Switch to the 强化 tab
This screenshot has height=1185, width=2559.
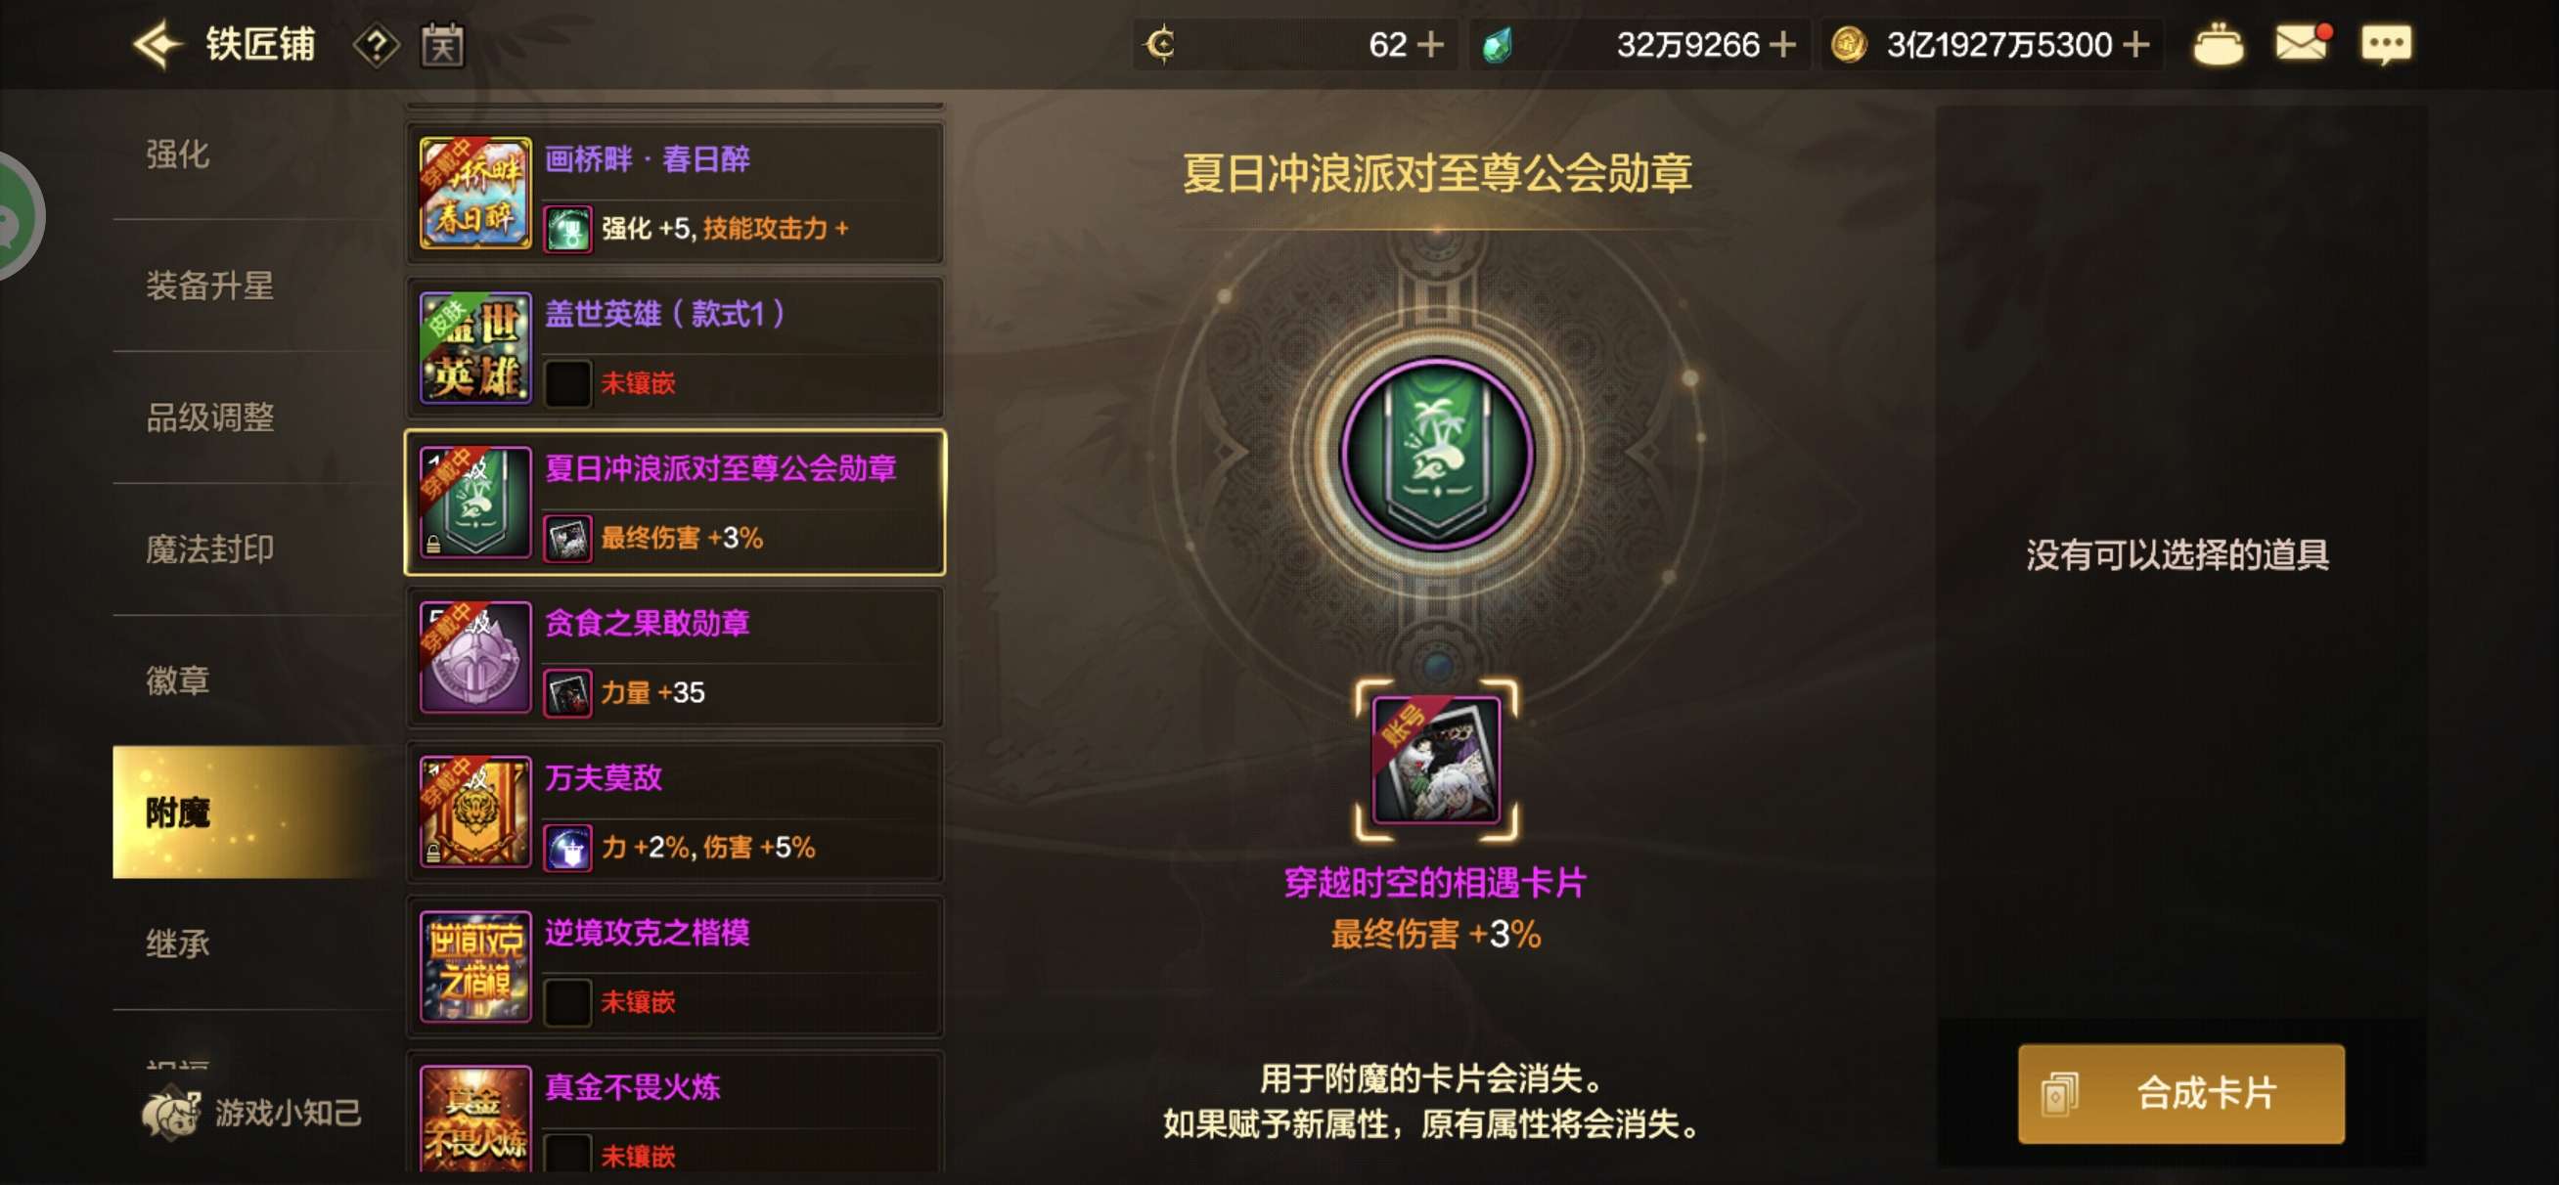(x=178, y=154)
